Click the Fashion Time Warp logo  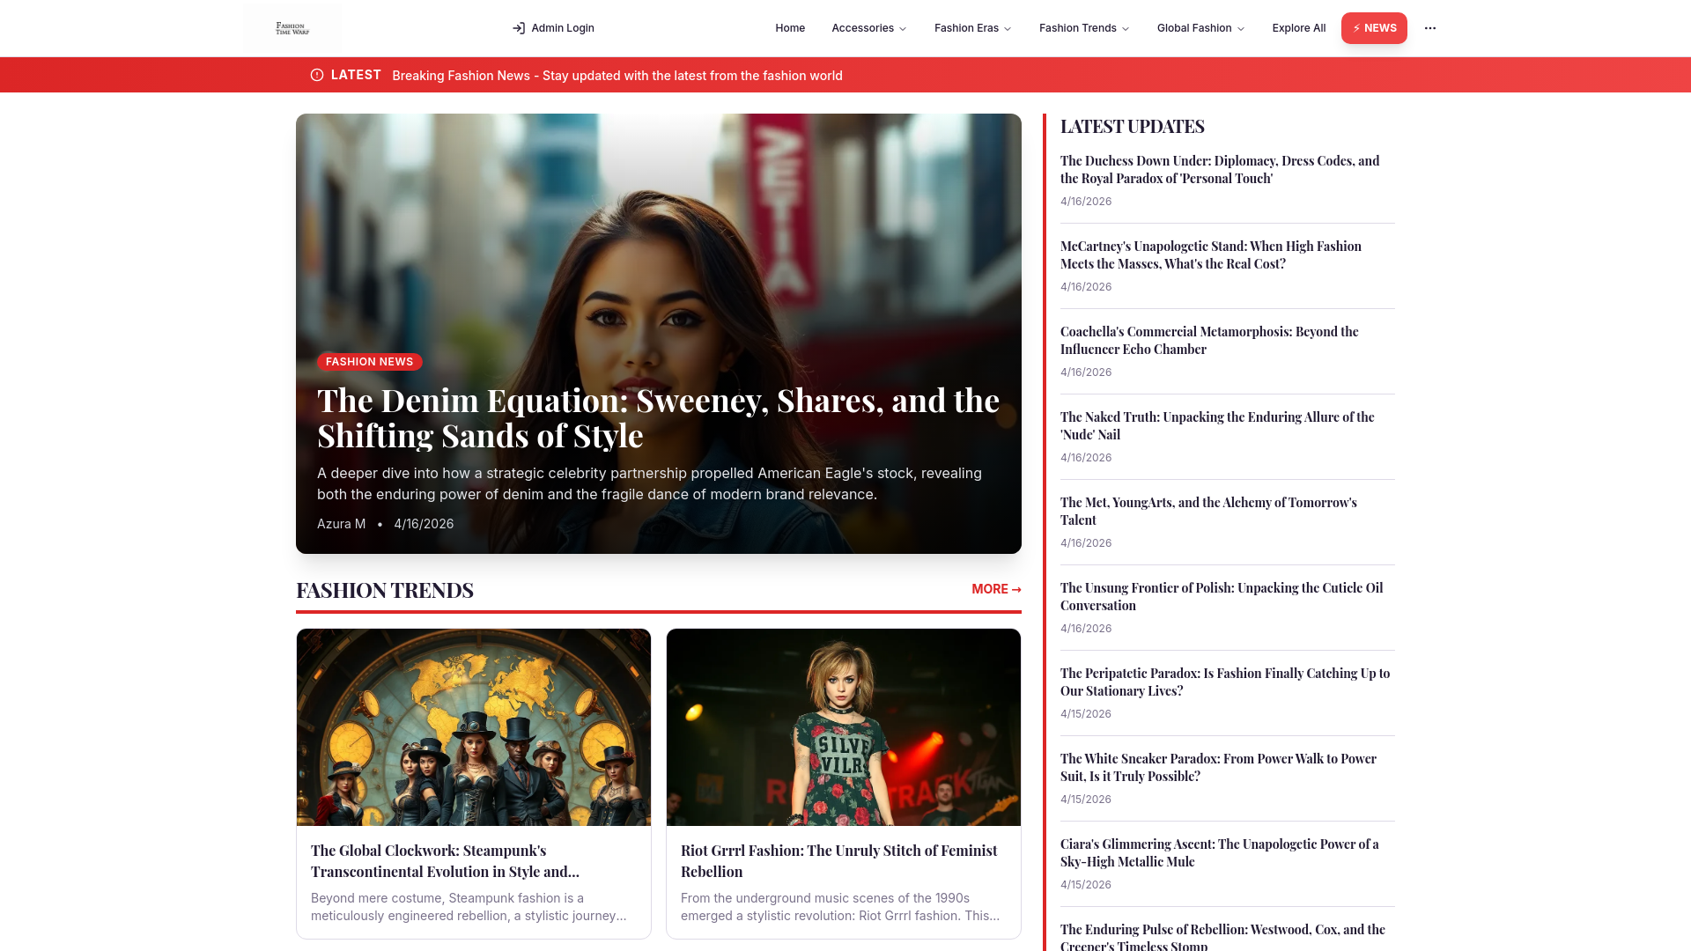292,28
